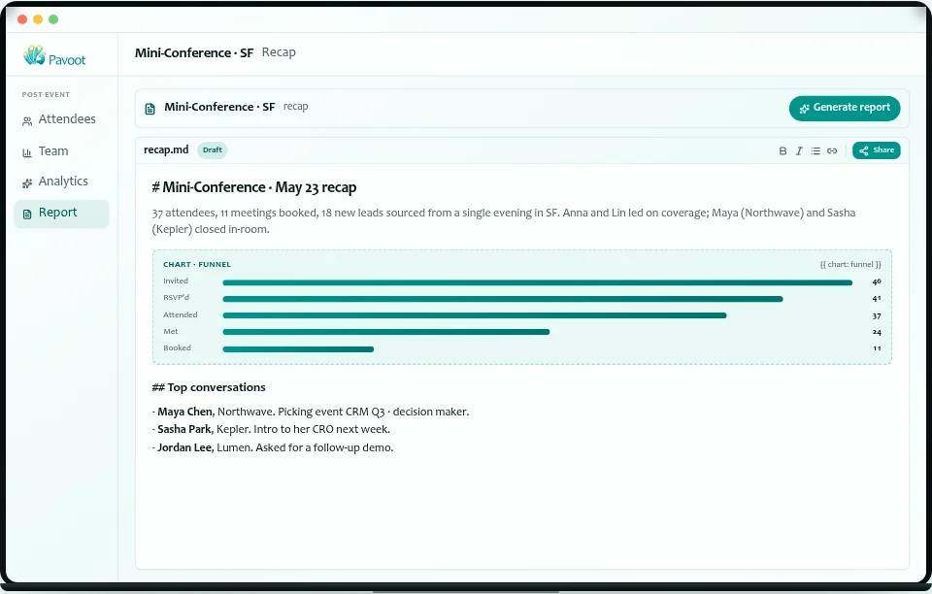
Task: Click the Attended funnel bar
Action: 475,315
